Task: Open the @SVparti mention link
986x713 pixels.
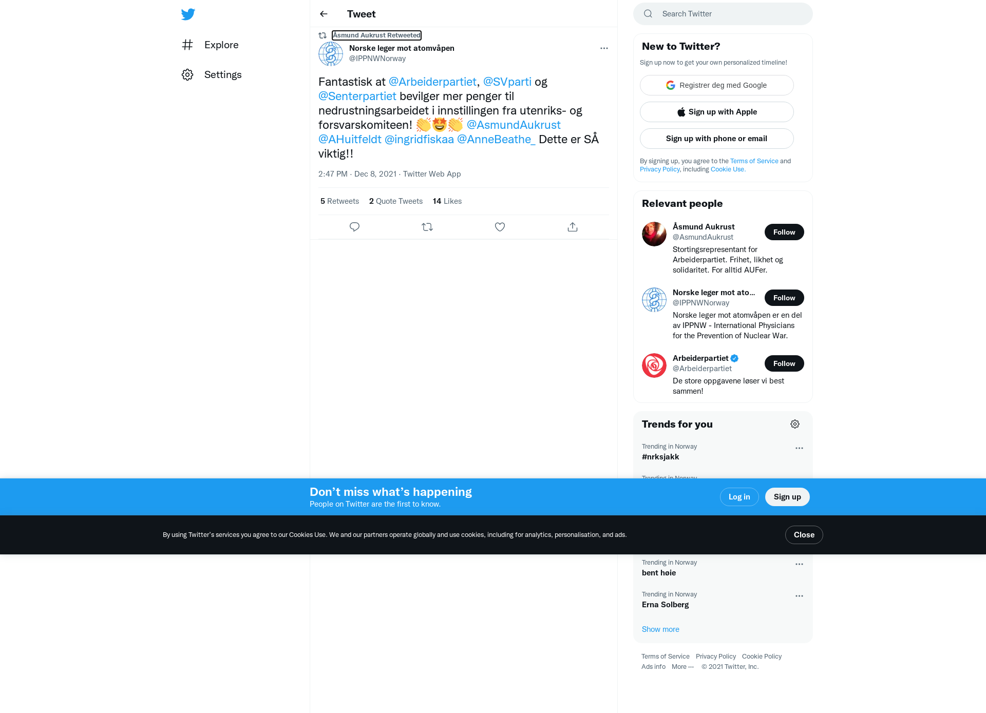Action: tap(507, 82)
